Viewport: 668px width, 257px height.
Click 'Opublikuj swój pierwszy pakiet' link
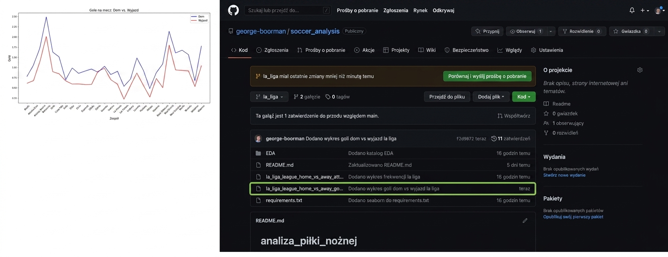573,217
